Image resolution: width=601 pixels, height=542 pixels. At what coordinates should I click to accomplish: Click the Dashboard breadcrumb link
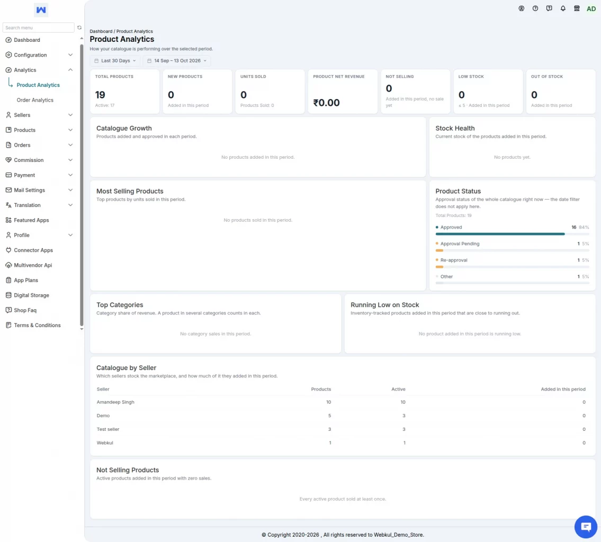[101, 31]
